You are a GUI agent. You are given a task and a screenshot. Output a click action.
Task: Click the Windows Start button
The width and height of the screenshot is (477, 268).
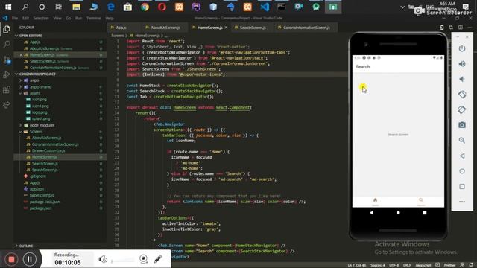[8, 7]
